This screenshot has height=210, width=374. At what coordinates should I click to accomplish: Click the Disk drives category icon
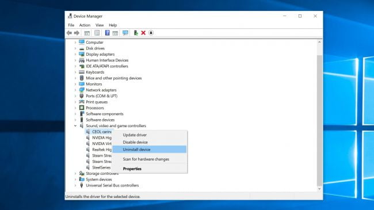click(82, 48)
